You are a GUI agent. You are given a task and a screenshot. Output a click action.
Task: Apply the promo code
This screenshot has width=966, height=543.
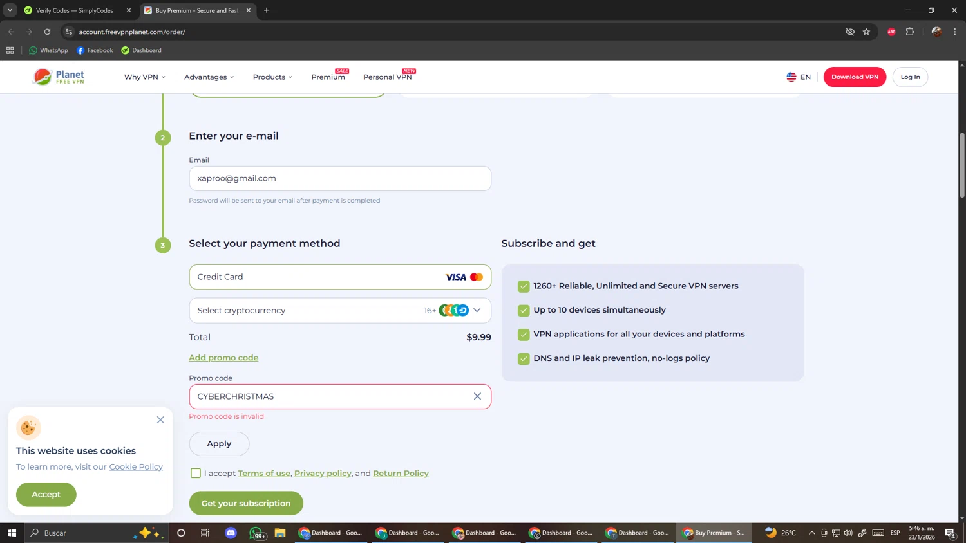click(219, 444)
